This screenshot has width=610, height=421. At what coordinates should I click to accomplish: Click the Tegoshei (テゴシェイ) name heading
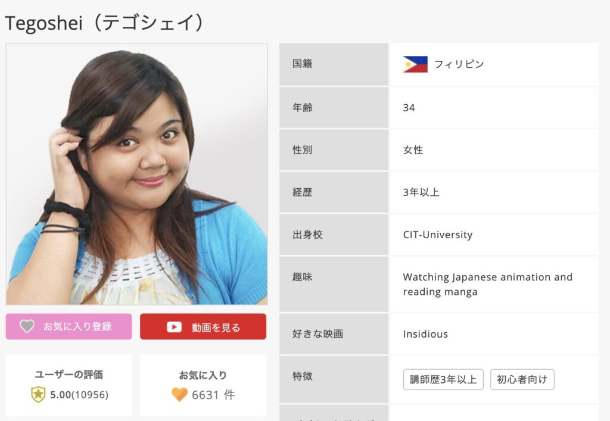coord(104,23)
